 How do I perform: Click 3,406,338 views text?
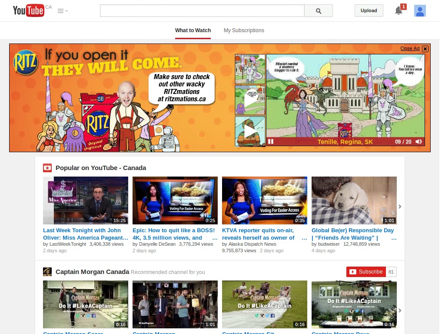point(106,244)
